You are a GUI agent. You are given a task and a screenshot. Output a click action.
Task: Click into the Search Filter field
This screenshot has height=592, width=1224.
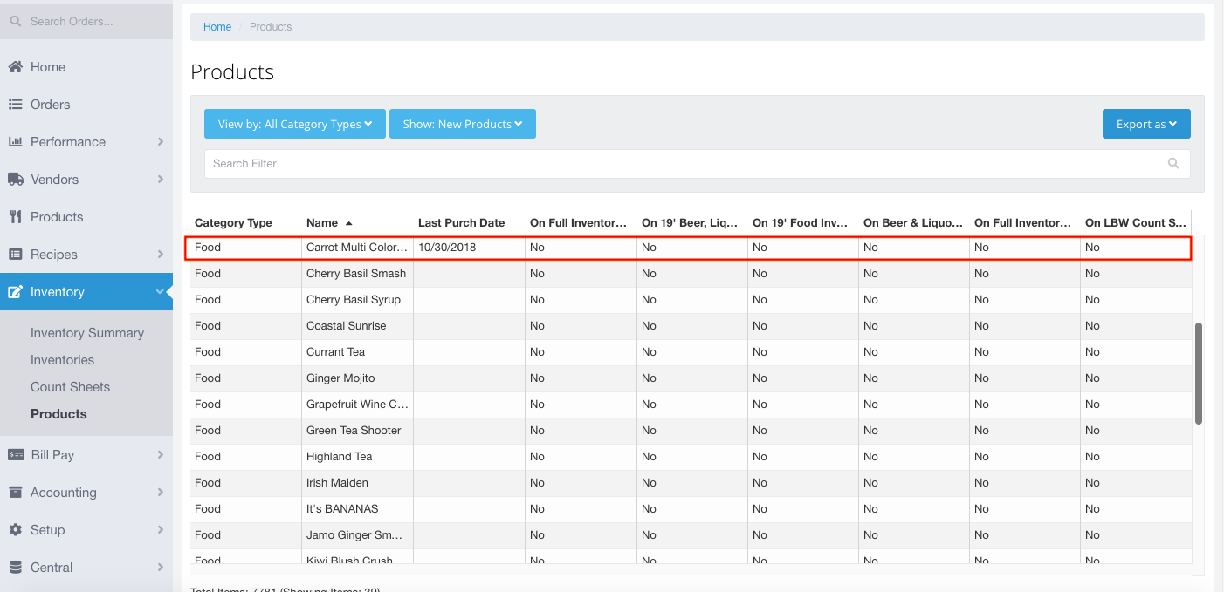pos(681,164)
